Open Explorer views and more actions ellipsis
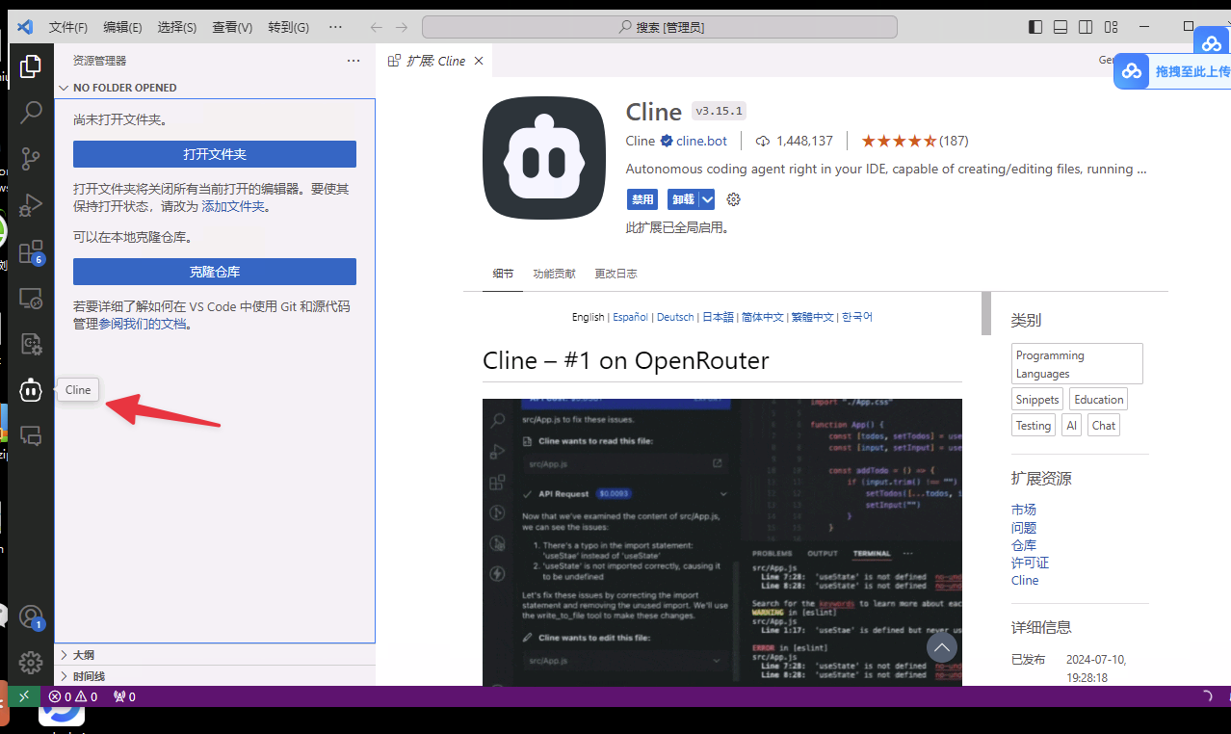Screen dimensions: 1231x734 [x=354, y=61]
